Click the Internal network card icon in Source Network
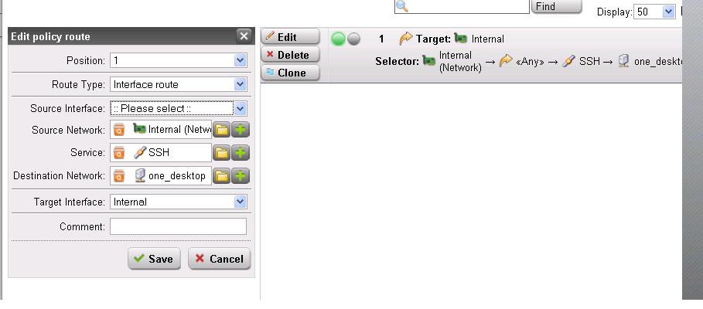 point(139,129)
